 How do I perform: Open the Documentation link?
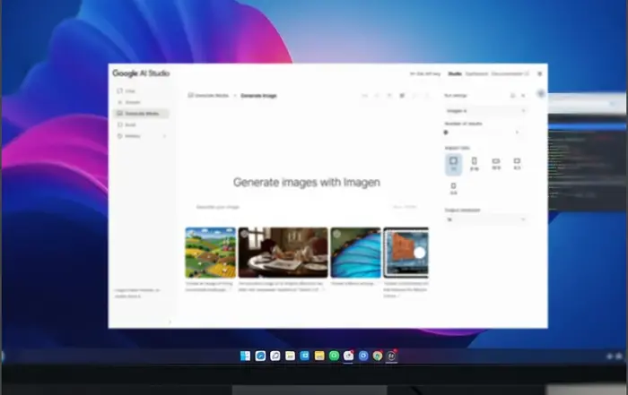(506, 73)
